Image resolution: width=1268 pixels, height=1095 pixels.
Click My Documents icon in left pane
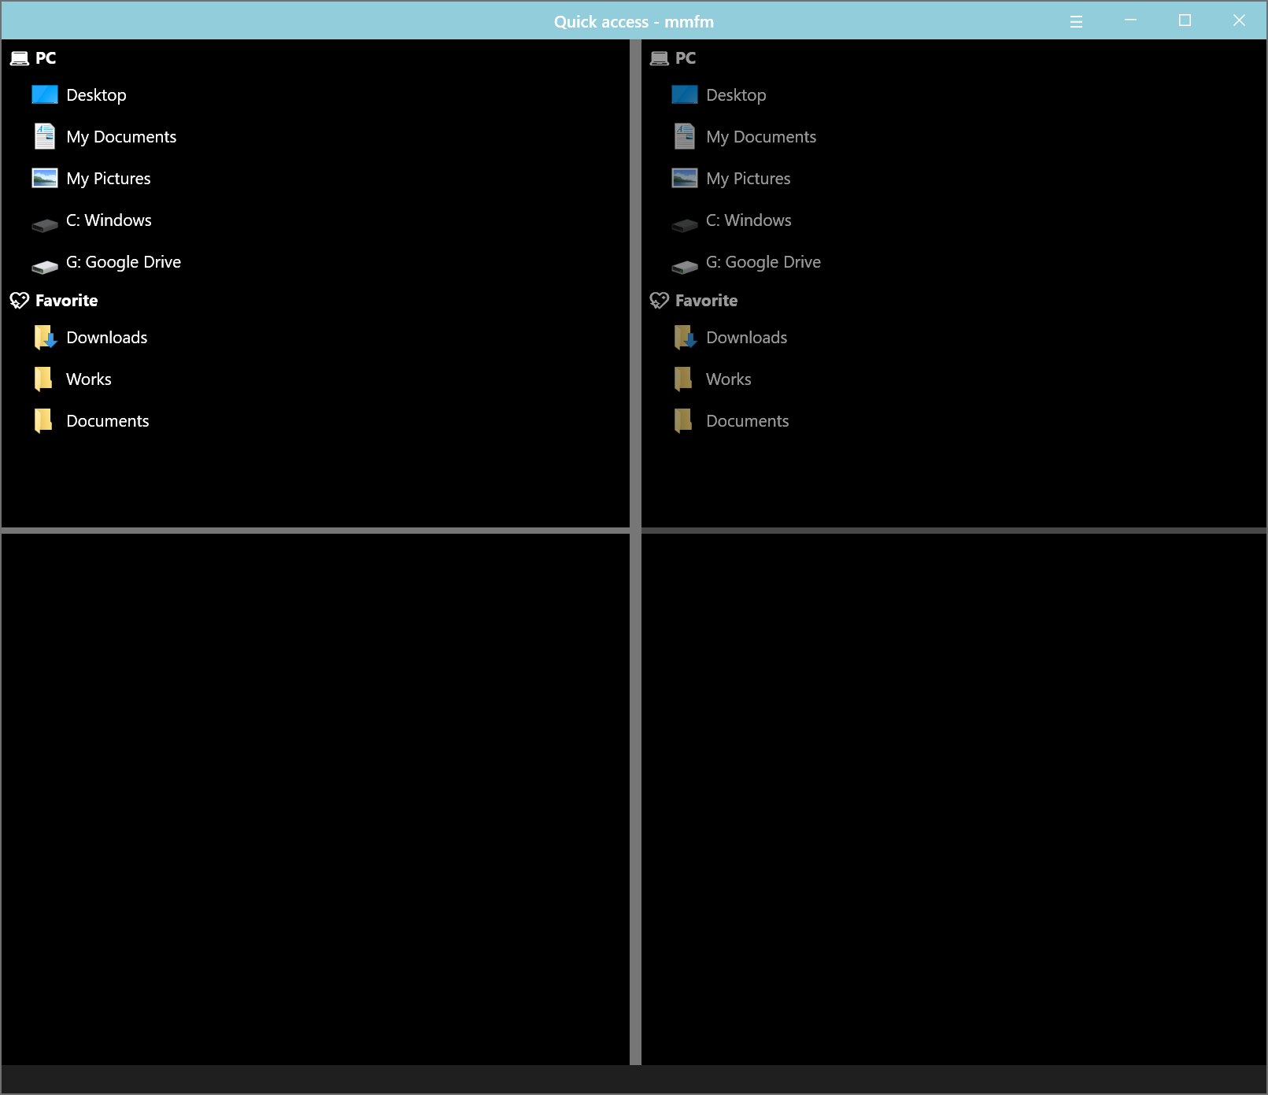coord(45,137)
